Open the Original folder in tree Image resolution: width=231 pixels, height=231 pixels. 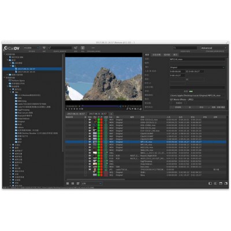[21, 121]
